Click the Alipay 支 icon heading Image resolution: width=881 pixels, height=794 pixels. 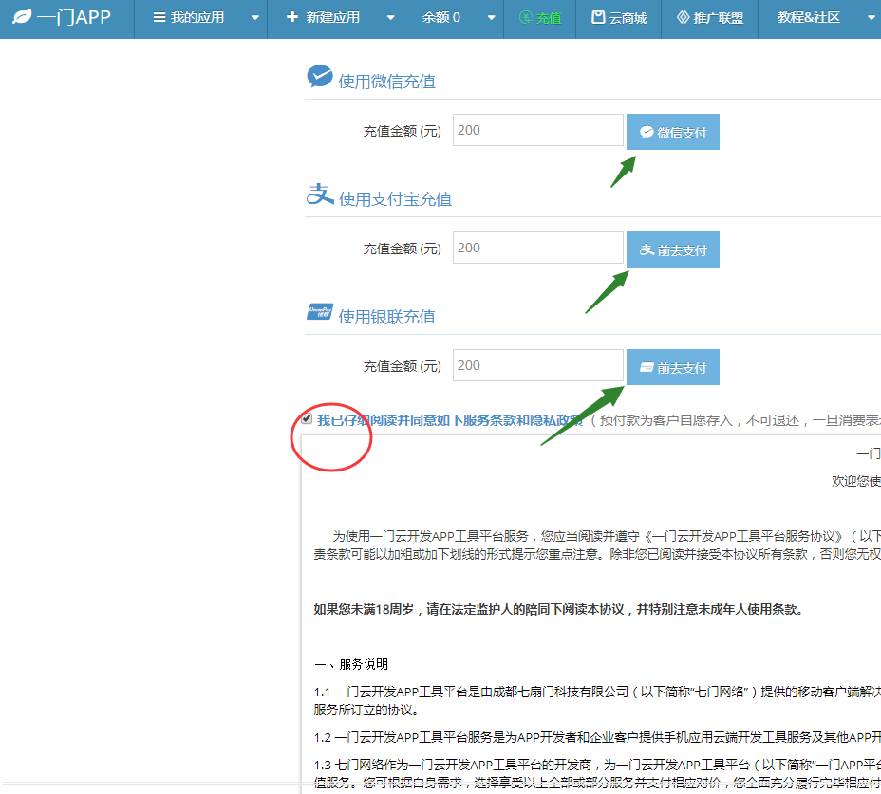(x=320, y=194)
